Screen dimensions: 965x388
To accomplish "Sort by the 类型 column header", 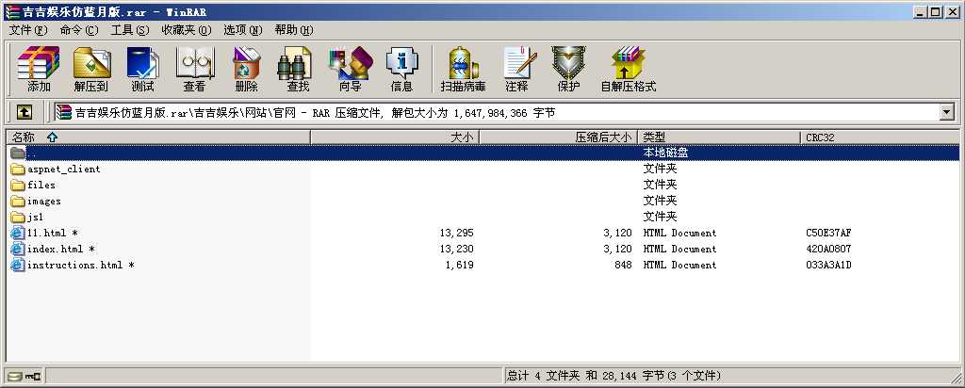I will (x=719, y=137).
